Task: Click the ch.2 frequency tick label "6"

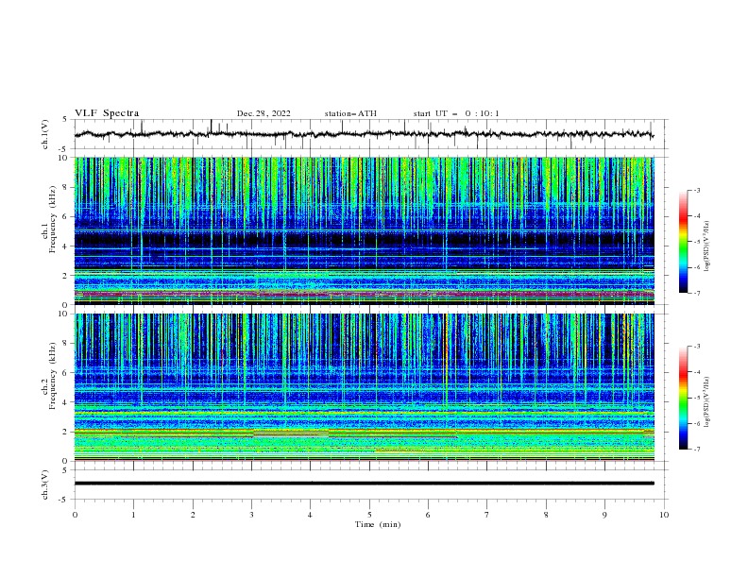Action: (66, 372)
